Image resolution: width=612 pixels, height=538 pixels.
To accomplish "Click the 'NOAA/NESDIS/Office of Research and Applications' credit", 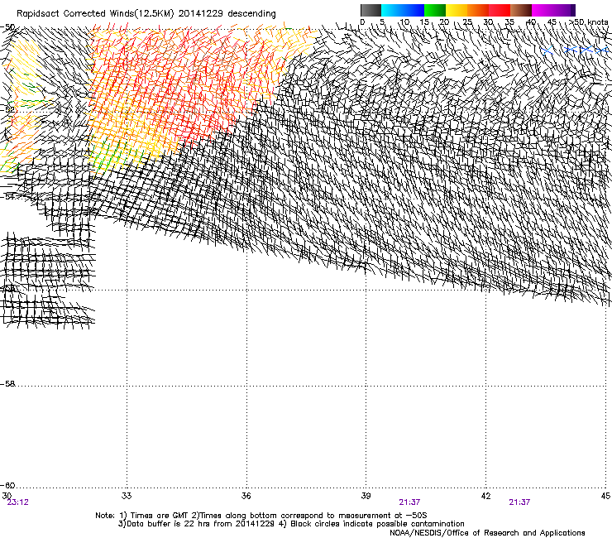I will pyautogui.click(x=487, y=533).
